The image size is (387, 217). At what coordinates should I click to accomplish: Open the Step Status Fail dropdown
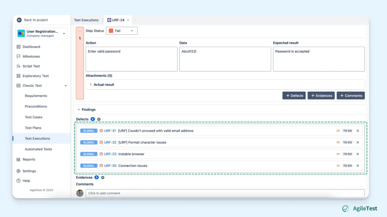121,31
